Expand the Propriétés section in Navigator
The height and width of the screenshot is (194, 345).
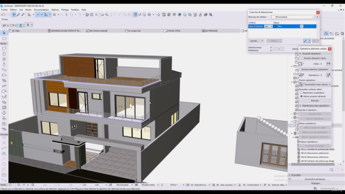[289, 175]
